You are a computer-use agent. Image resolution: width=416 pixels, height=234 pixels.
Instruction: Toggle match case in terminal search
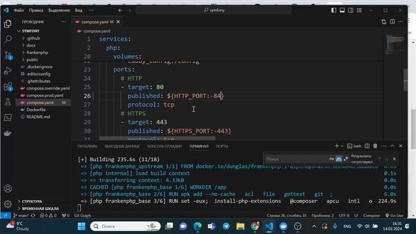point(331,159)
